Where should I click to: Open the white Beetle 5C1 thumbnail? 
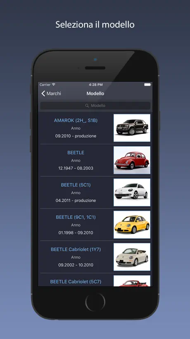(x=132, y=192)
